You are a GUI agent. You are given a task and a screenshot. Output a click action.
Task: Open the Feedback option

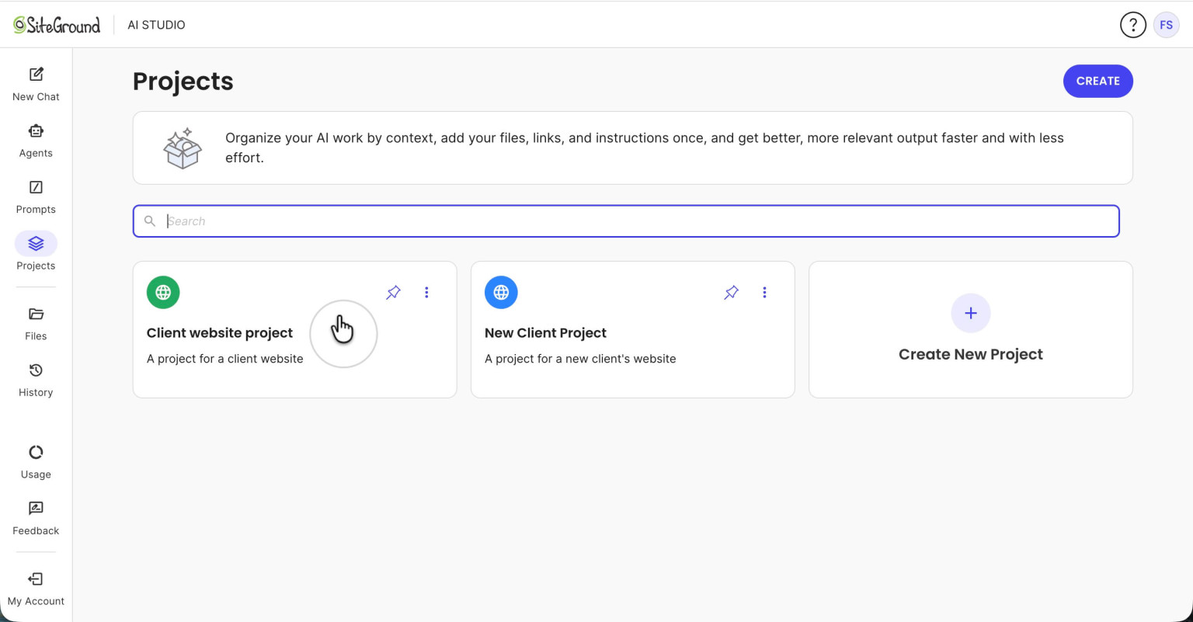click(x=36, y=519)
